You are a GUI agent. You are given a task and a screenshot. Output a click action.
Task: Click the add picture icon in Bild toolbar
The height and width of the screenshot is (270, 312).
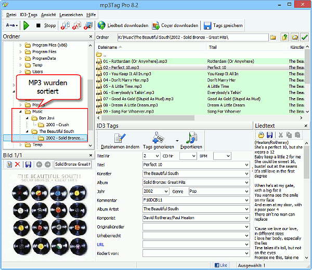point(9,165)
